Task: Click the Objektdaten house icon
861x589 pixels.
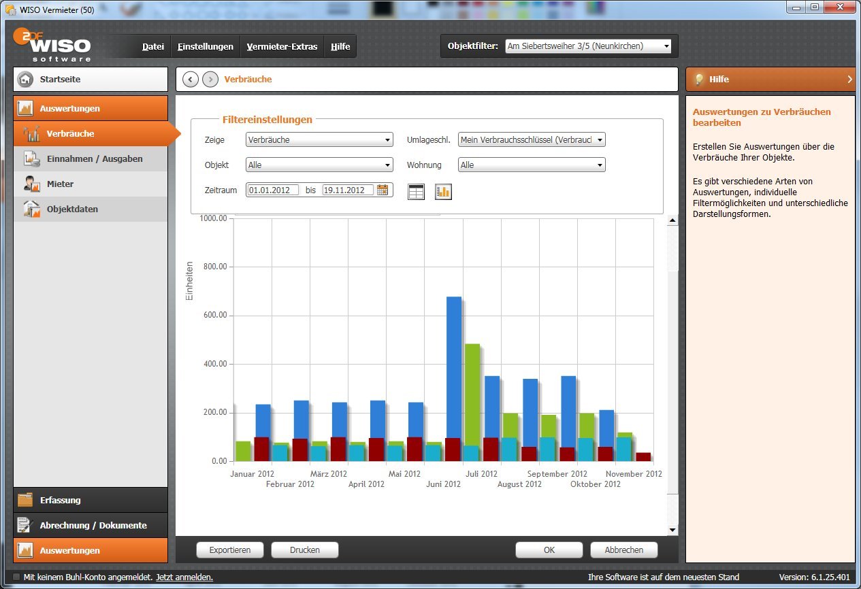Action: coord(31,209)
